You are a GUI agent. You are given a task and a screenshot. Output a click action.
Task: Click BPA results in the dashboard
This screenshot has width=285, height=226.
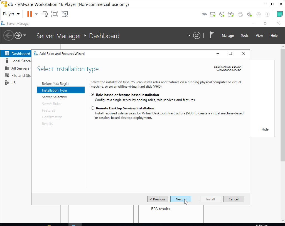point(161,209)
